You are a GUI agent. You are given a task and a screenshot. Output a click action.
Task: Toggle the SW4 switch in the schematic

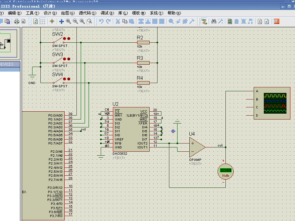pyautogui.click(x=58, y=81)
